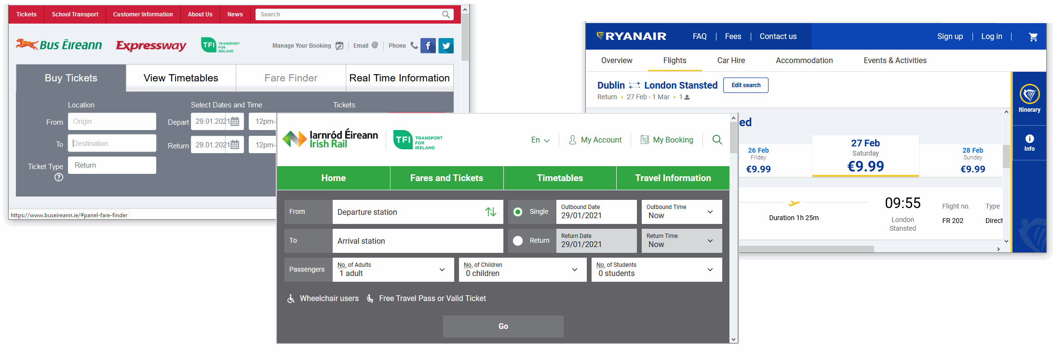
Task: Switch to the View Timetables tab
Action: tap(181, 78)
